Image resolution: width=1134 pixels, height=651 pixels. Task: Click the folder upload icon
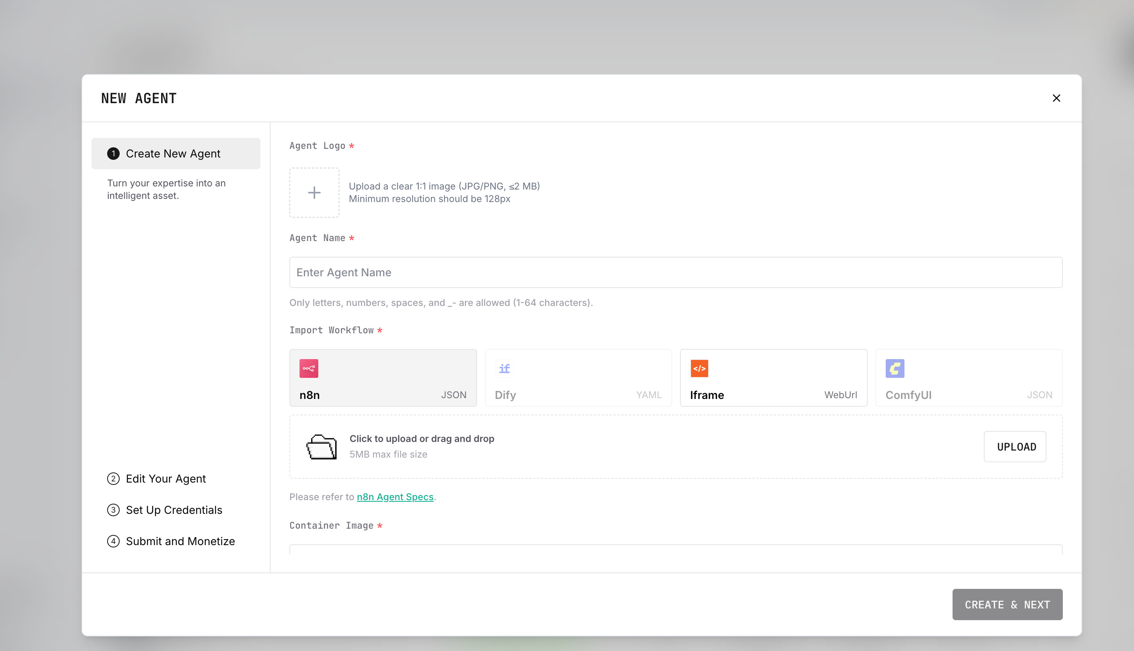click(x=321, y=447)
